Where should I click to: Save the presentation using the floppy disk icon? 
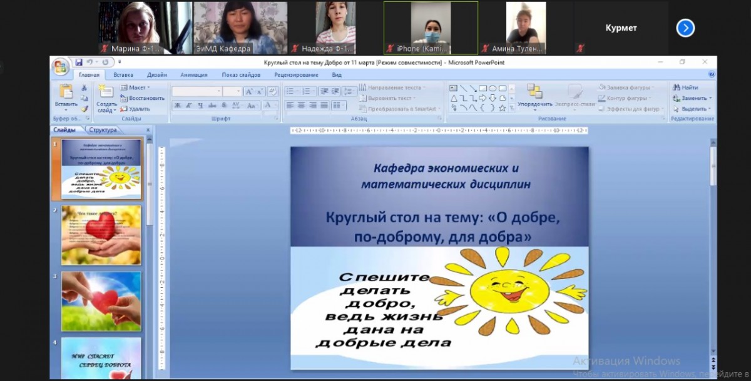[79, 62]
